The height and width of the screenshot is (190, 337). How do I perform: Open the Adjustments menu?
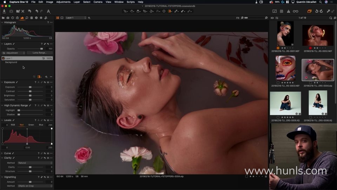click(x=63, y=2)
